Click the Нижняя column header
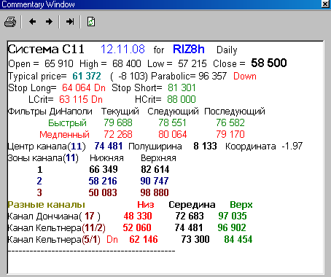 (106, 158)
